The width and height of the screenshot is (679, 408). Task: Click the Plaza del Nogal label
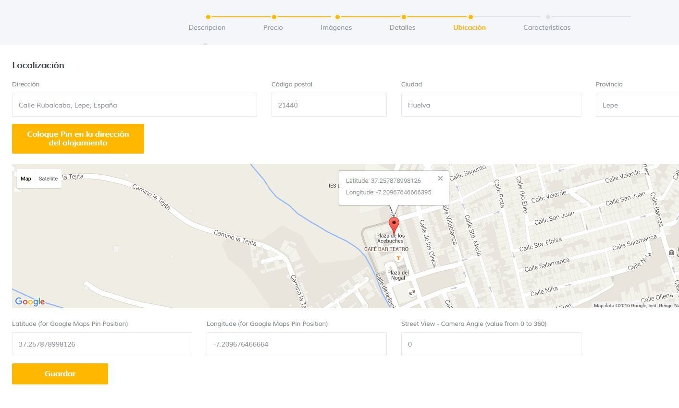pyautogui.click(x=398, y=275)
